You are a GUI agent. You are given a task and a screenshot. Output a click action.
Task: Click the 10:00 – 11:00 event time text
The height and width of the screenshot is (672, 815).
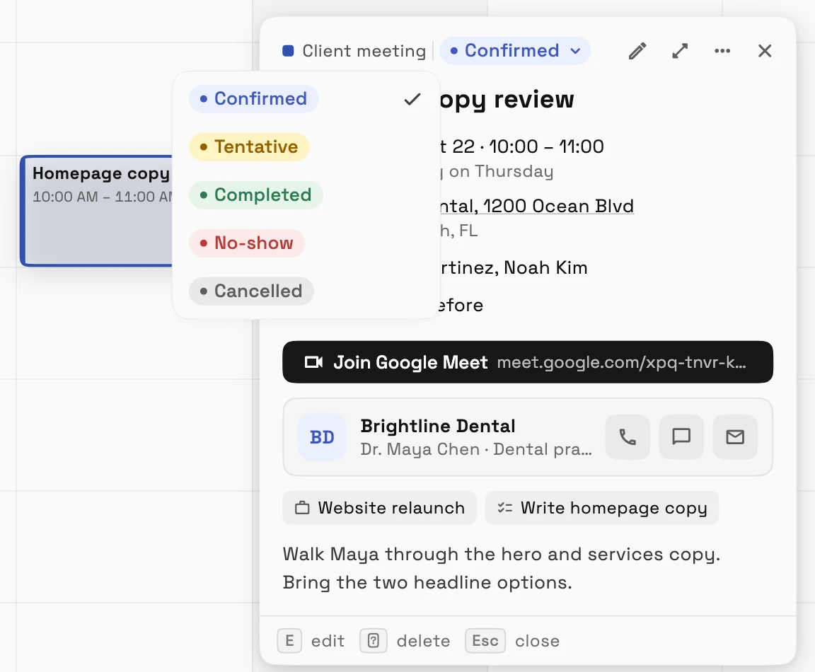pyautogui.click(x=546, y=146)
